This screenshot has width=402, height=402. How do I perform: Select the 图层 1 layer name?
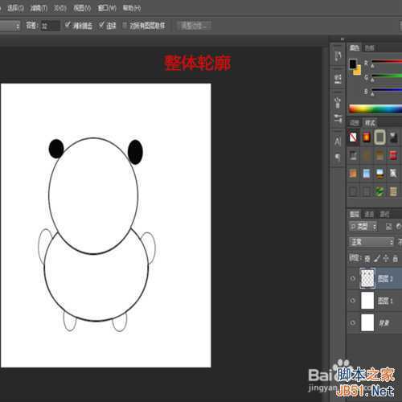385,301
